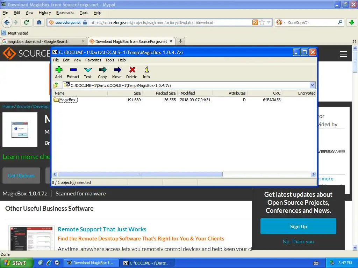The width and height of the screenshot is (358, 268).
Task: Click the browser URL address field
Action: click(171, 22)
